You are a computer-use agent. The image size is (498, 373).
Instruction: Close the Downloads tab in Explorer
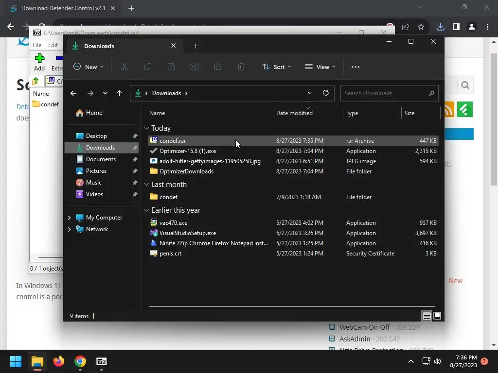pyautogui.click(x=174, y=46)
